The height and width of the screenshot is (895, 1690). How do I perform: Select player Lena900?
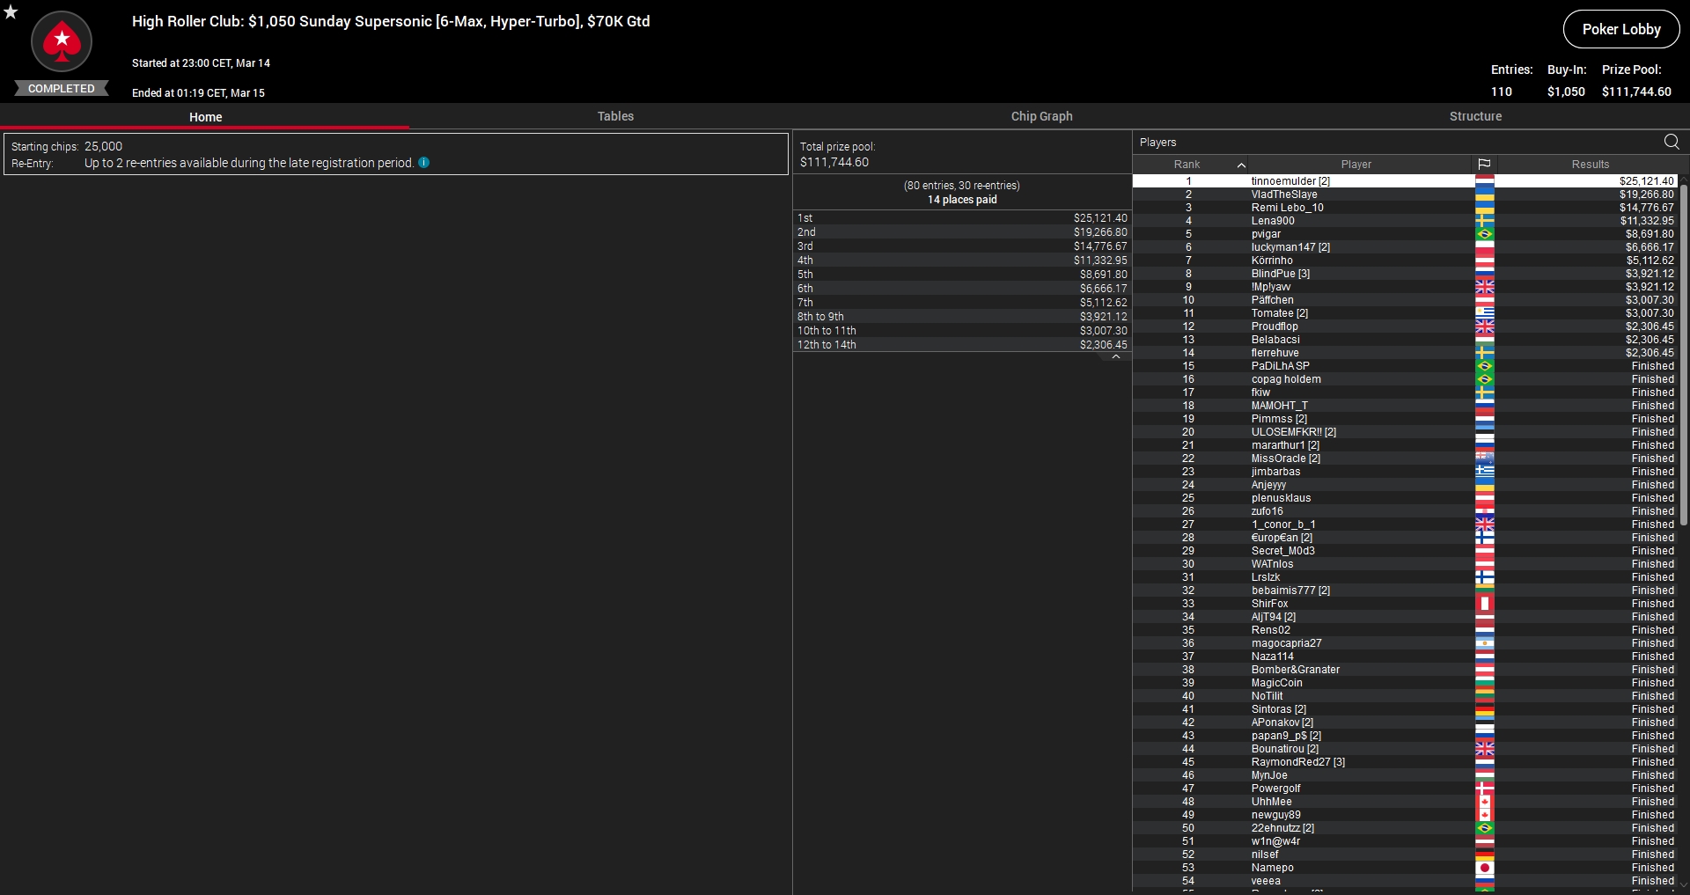coord(1406,221)
